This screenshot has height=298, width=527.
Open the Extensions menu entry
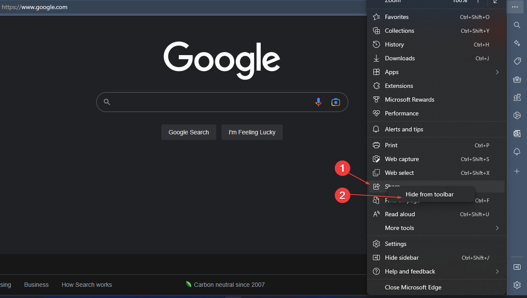pos(436,86)
